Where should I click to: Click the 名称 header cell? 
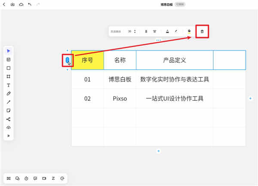pyautogui.click(x=120, y=60)
